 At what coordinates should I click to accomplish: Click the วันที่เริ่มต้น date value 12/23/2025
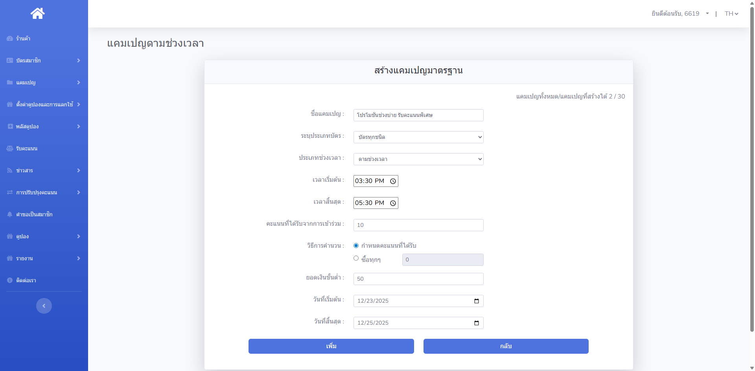coord(373,301)
